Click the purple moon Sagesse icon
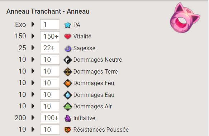This screenshot has width=209, height=136. pyautogui.click(x=68, y=48)
